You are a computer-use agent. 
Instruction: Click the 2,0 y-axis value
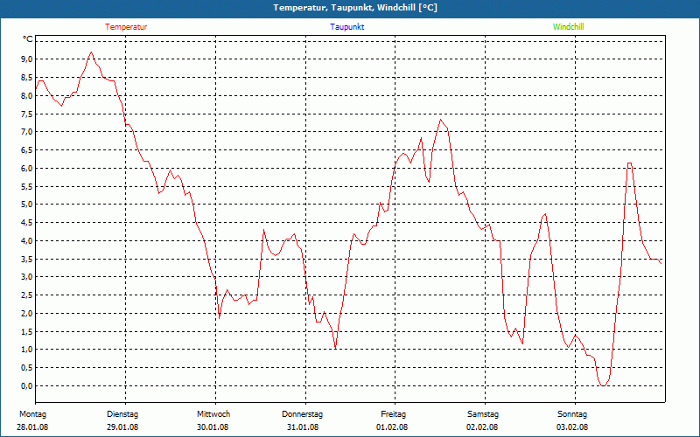click(27, 313)
